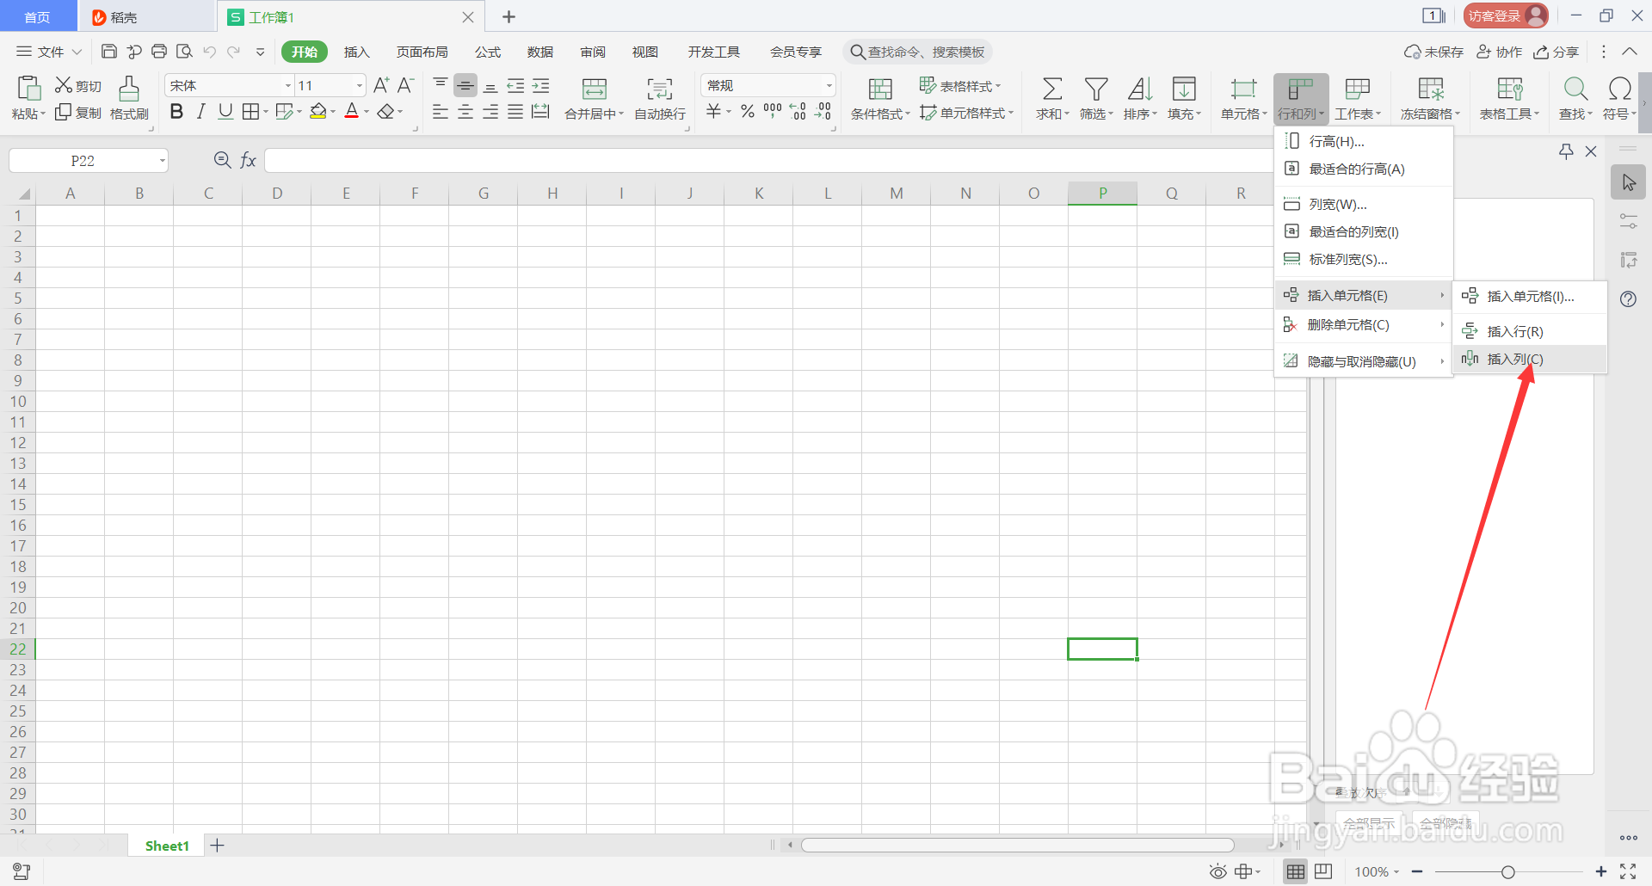The width and height of the screenshot is (1652, 886).
Task: Select 插入列(C) from submenu
Action: click(1530, 360)
